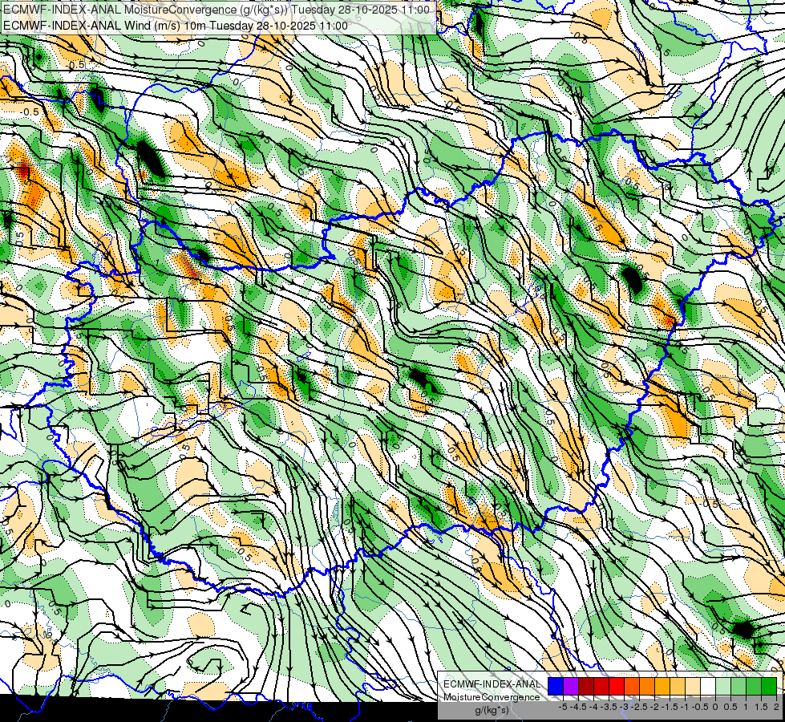This screenshot has height=722, width=785.
Task: Click the '-5' legend scale value
Action: pos(563,707)
